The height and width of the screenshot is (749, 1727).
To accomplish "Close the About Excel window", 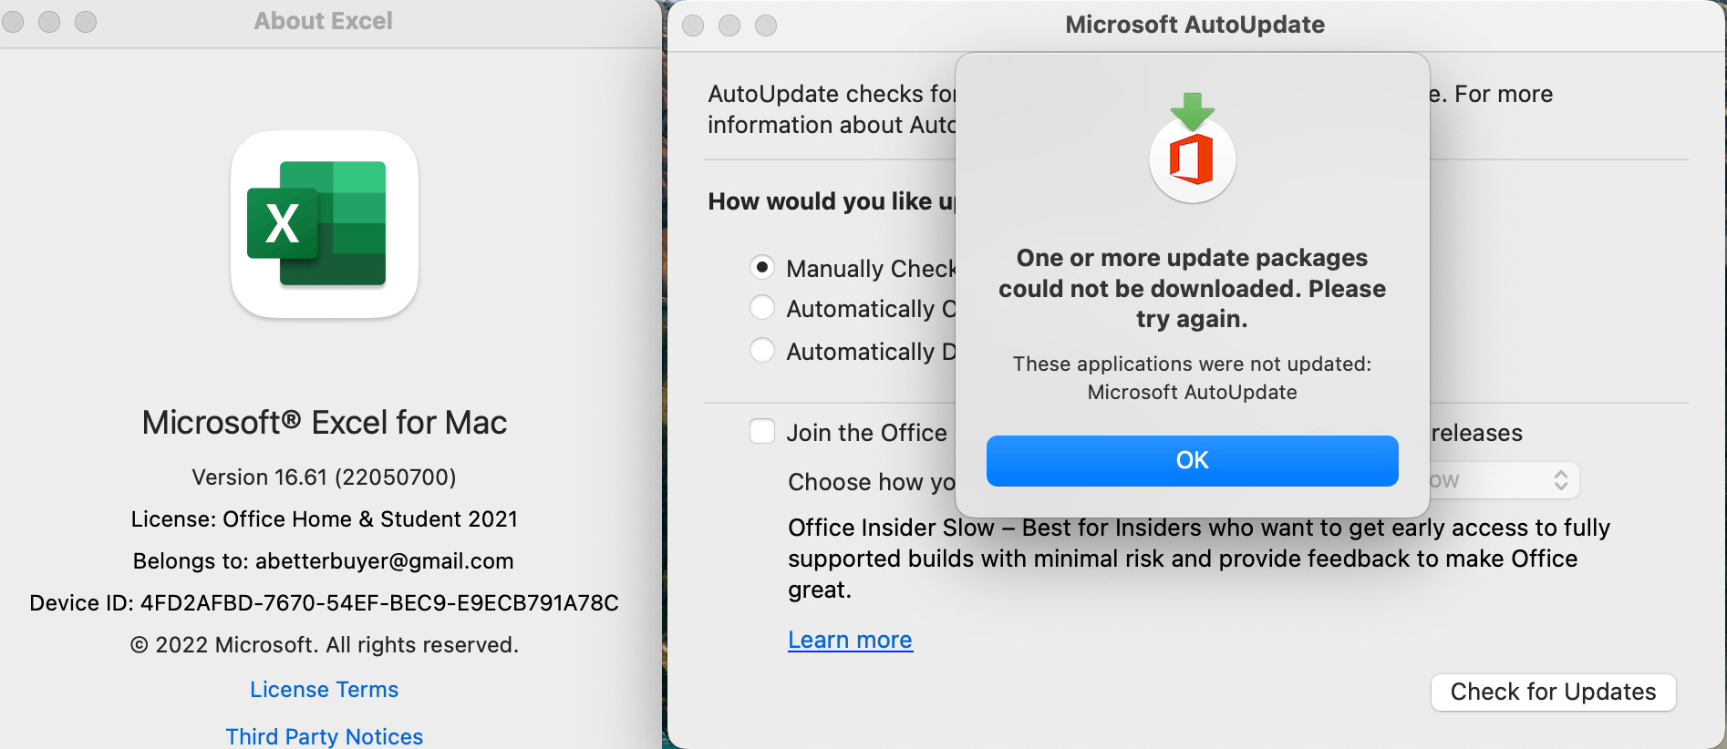I will click(13, 21).
